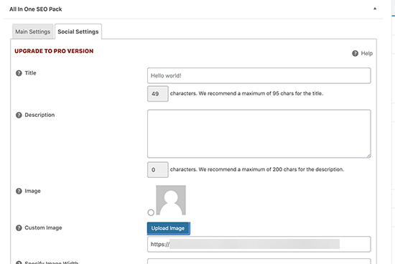Screen dimensions: 395x264
Task: Click the default avatar image thumbnail
Action: [171, 200]
